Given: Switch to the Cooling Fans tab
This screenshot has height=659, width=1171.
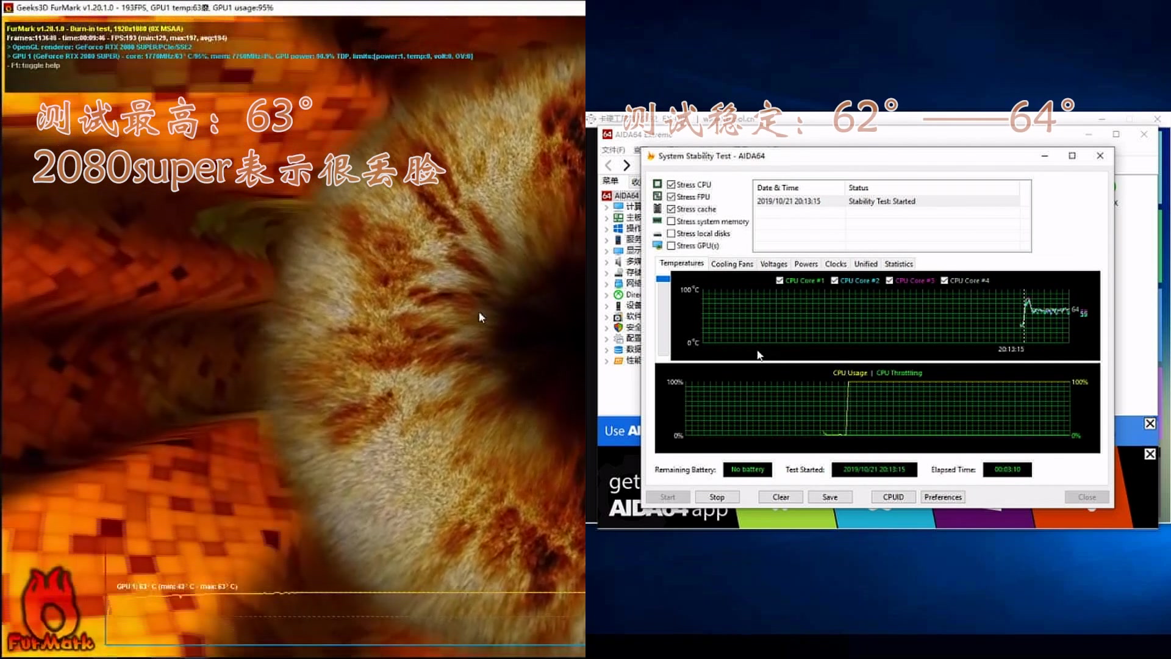Looking at the screenshot, I should [732, 264].
